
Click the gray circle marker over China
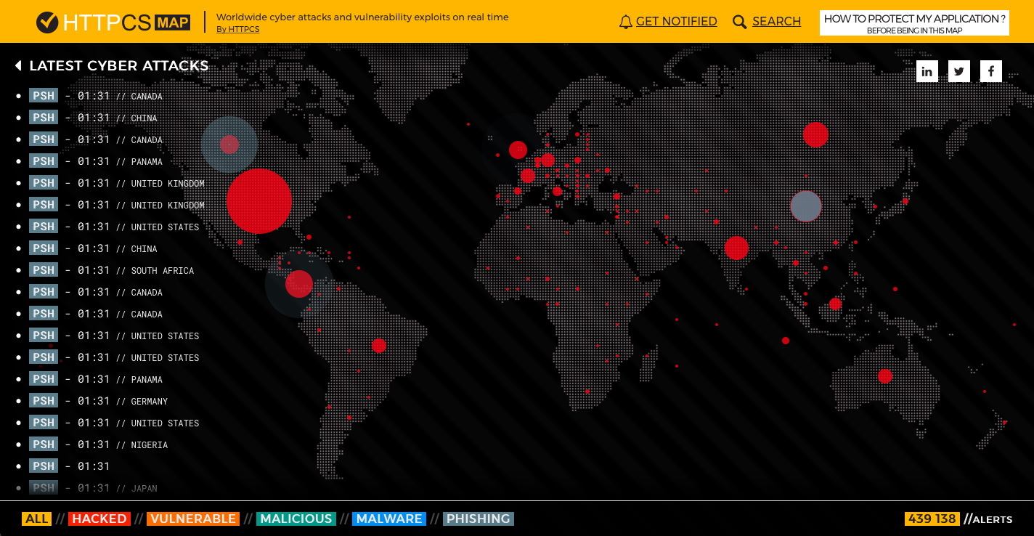[806, 206]
